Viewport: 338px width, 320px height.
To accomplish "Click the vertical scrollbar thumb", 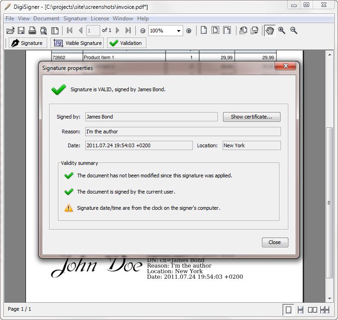I will (329, 203).
